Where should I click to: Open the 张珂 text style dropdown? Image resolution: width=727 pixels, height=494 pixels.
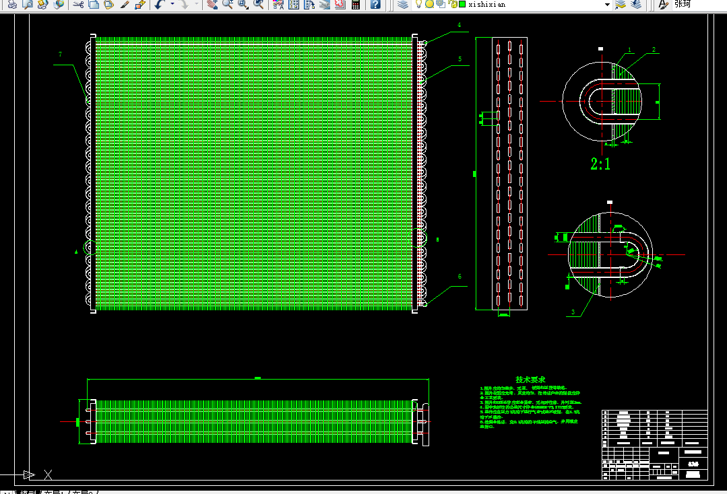coord(700,4)
